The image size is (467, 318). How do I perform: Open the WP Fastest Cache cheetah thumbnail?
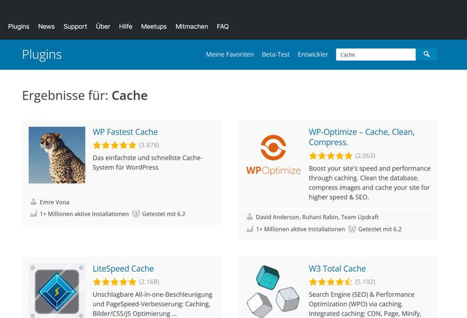point(57,155)
